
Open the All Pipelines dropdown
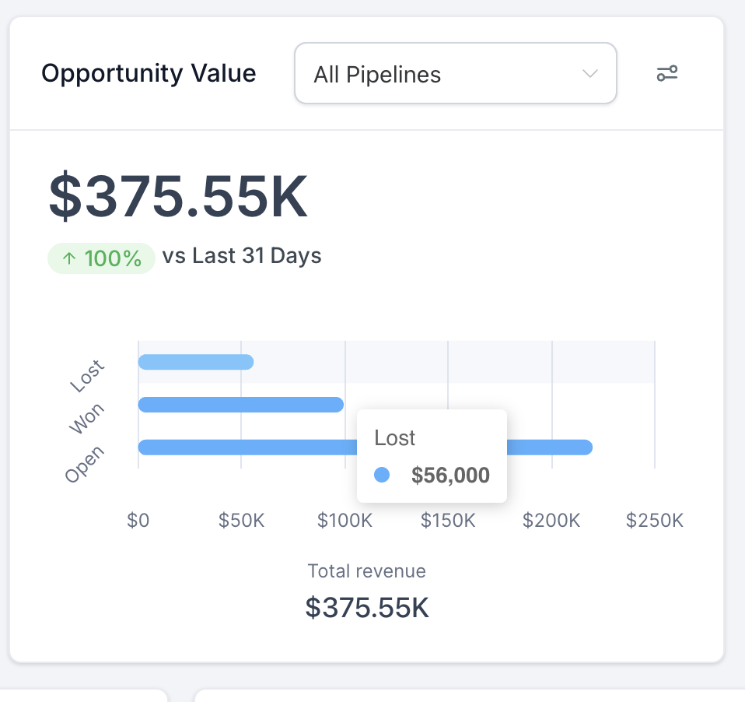(455, 74)
